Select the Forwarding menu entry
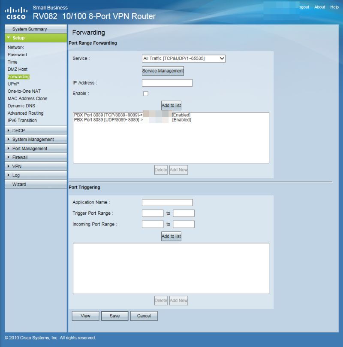 18,76
